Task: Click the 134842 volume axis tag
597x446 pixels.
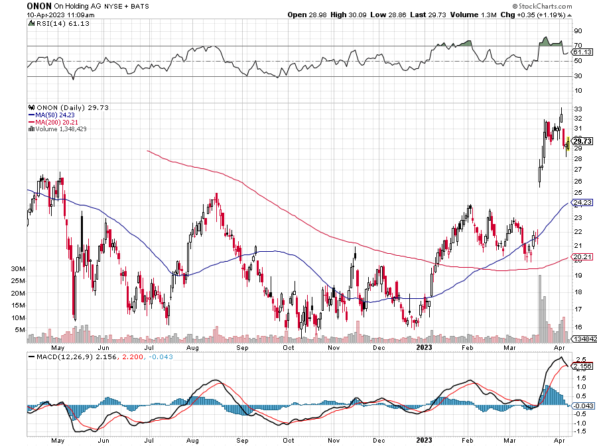Action: 585,339
